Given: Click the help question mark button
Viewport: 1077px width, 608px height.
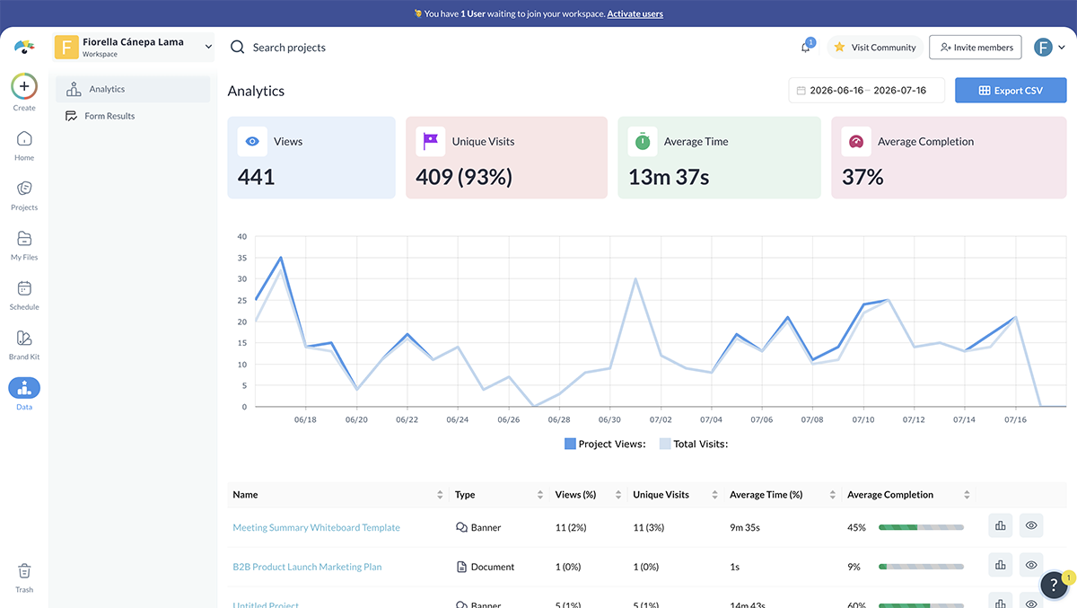Looking at the screenshot, I should (1054, 585).
